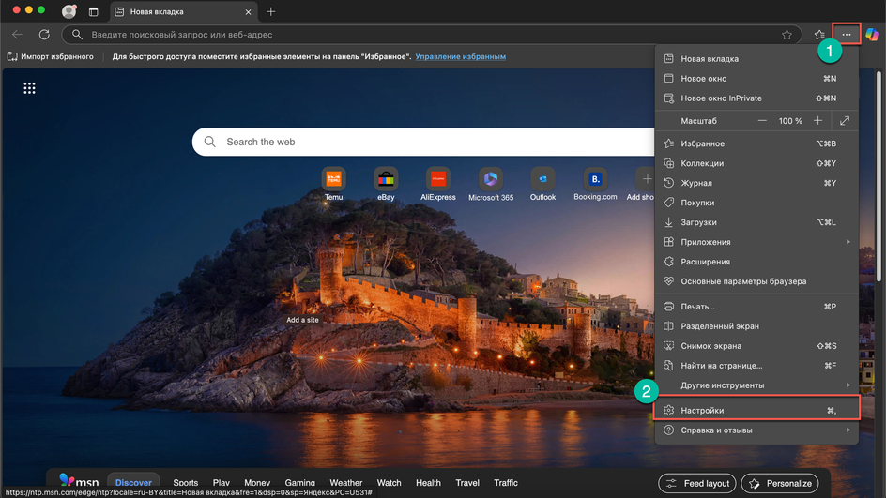Open Избранное in the menu
Viewport: 886px width, 498px height.
tap(756, 143)
